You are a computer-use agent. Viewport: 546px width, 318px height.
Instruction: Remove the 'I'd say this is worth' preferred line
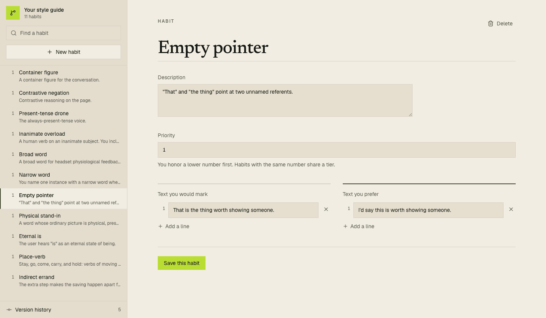click(x=511, y=209)
